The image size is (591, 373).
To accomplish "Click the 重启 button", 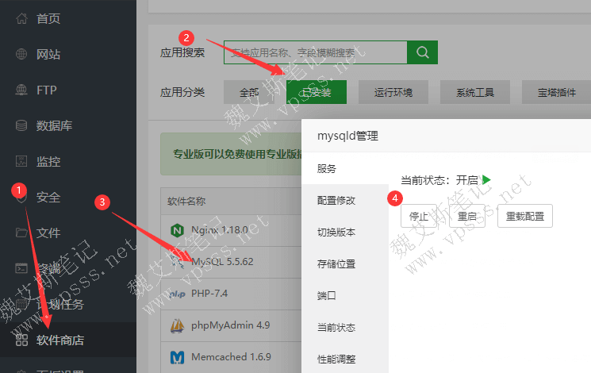I will [x=467, y=216].
